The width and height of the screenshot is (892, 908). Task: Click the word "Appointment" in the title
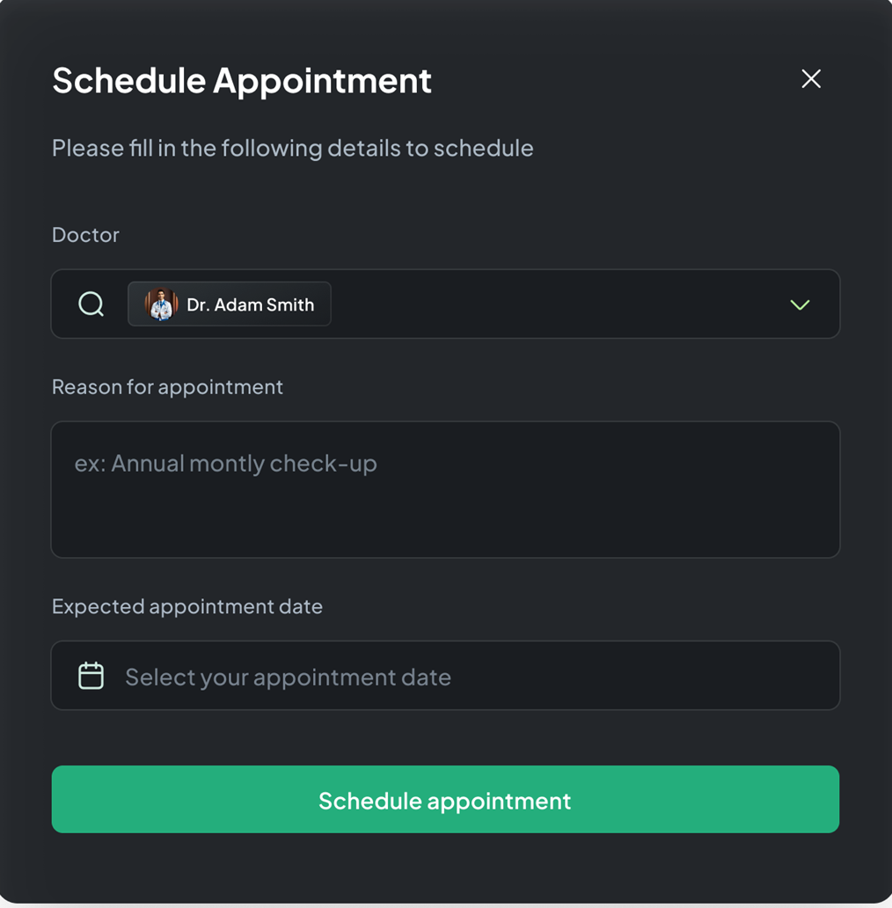tap(322, 80)
